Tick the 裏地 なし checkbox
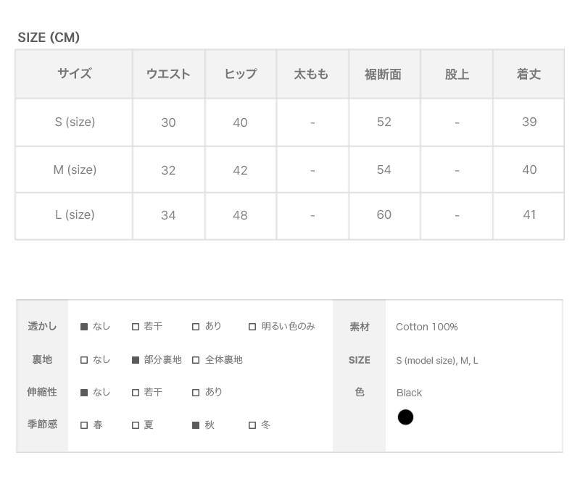This screenshot has height=497, width=580. 84,360
